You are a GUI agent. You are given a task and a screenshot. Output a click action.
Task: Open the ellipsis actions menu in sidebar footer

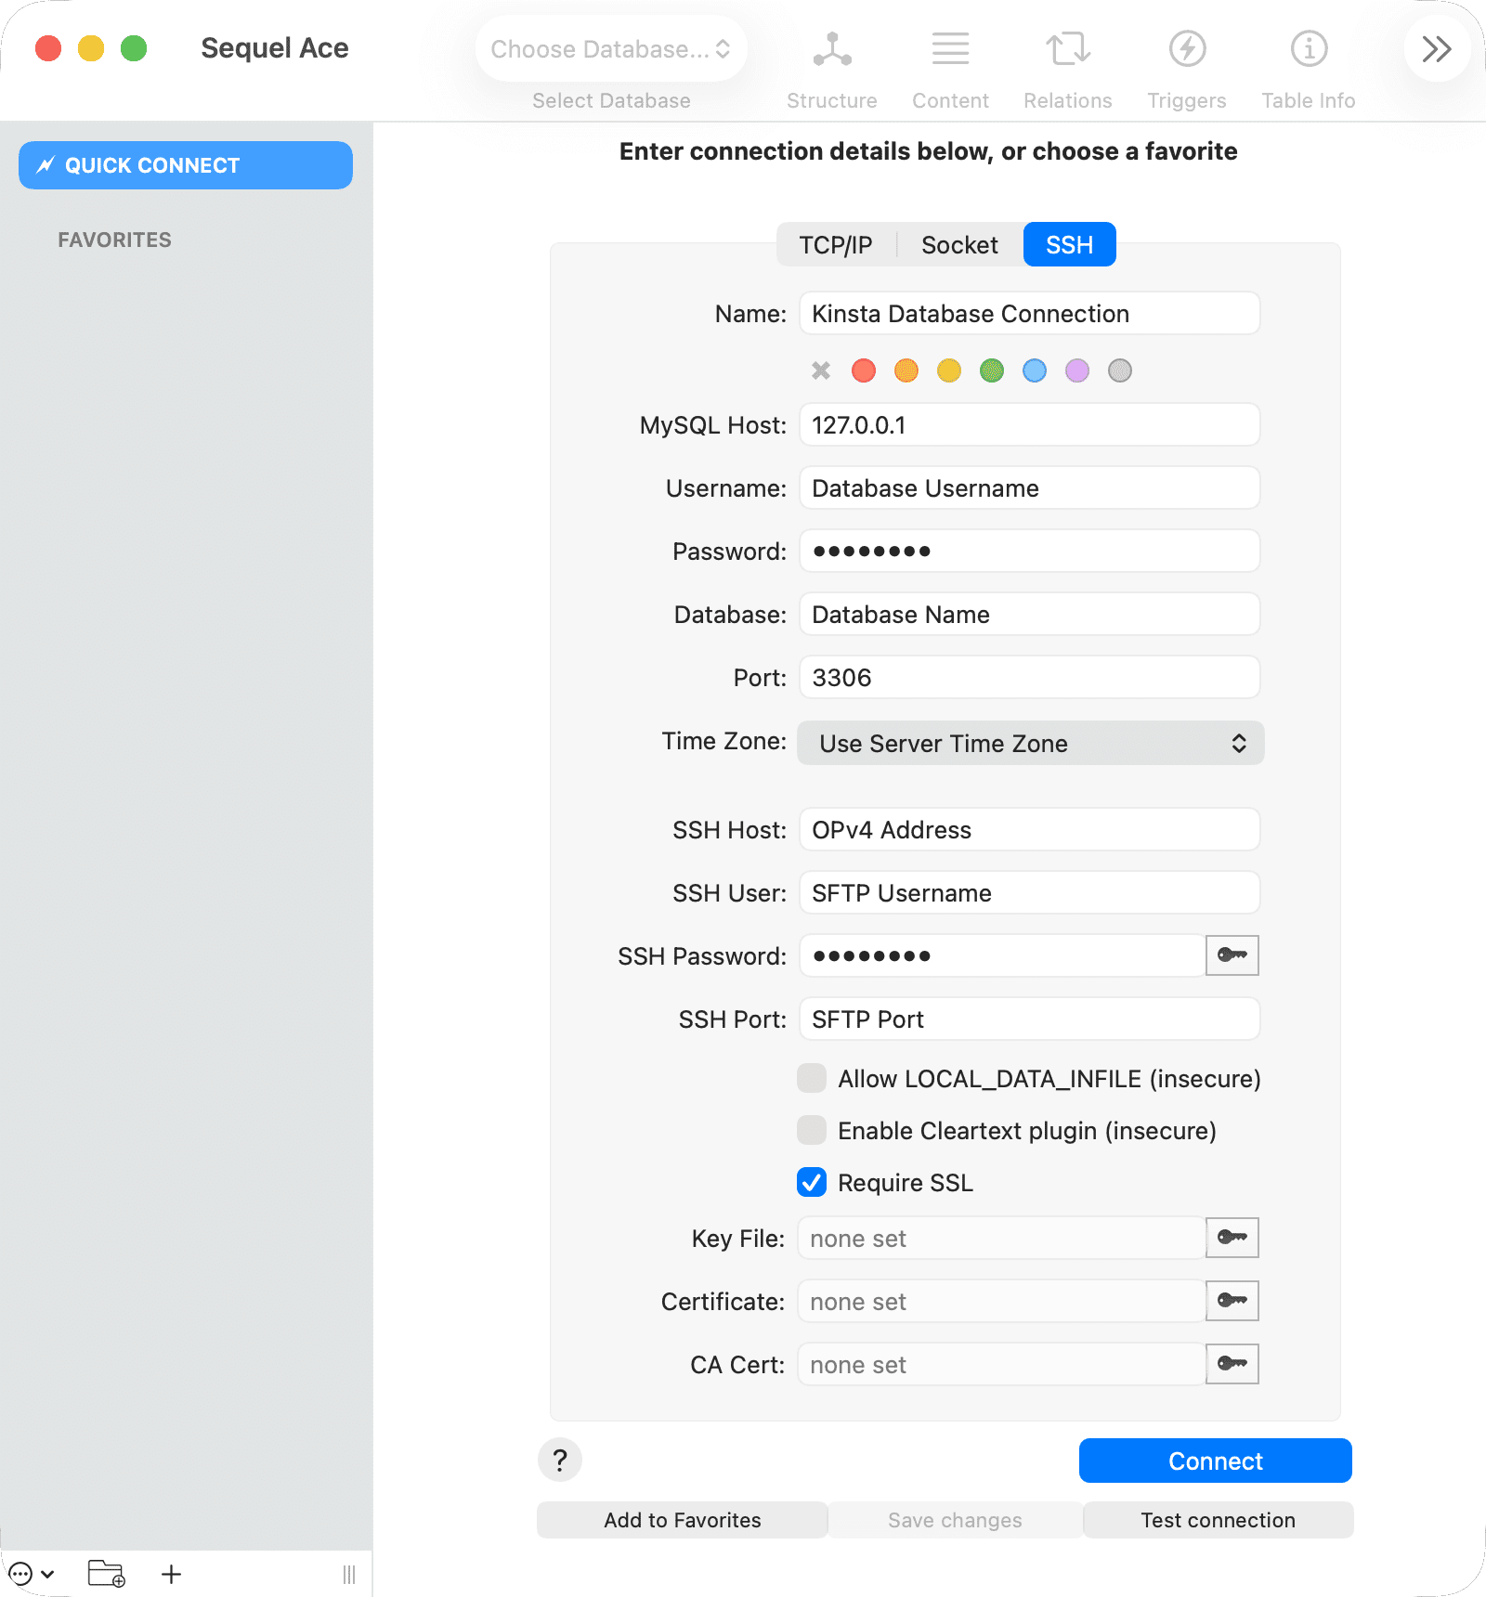[x=31, y=1574]
